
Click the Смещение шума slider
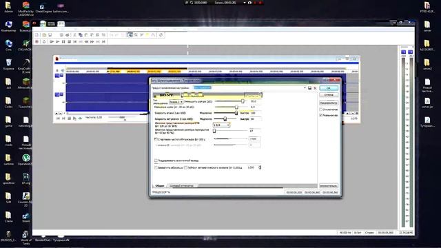pyautogui.click(x=232, y=107)
